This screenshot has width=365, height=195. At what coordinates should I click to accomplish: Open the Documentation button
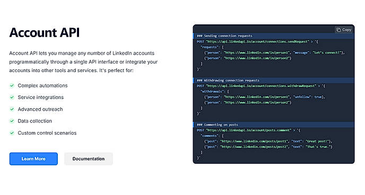click(x=89, y=159)
